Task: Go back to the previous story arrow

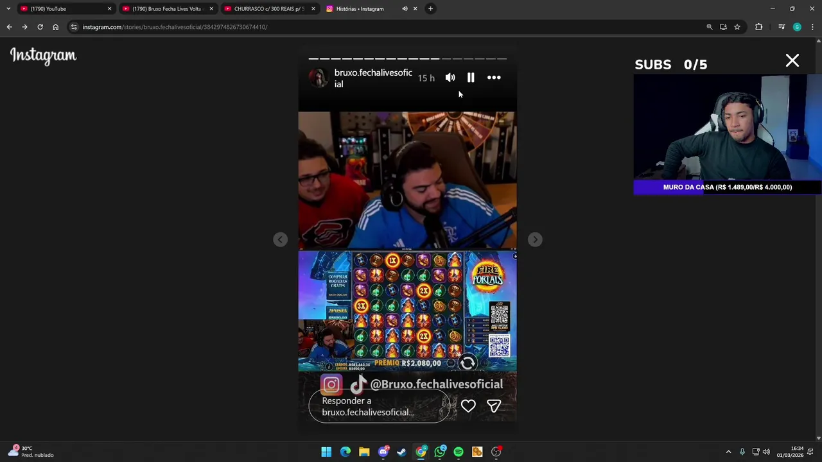Action: pyautogui.click(x=280, y=239)
